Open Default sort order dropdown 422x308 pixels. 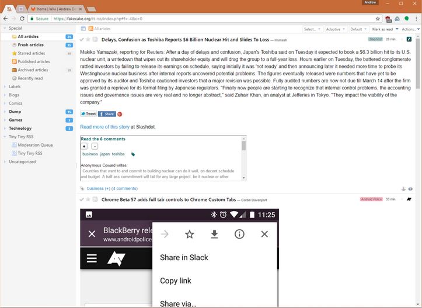tap(358, 29)
